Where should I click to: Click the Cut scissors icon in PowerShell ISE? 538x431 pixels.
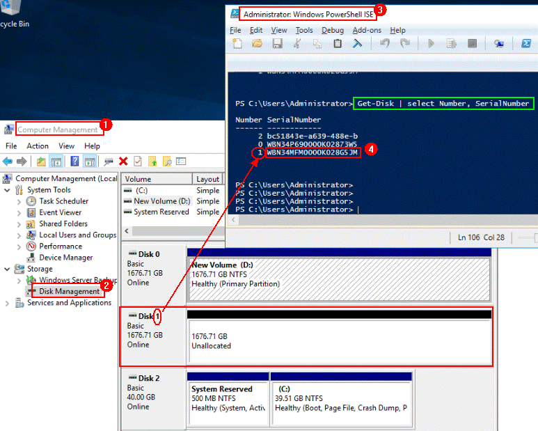click(297, 44)
